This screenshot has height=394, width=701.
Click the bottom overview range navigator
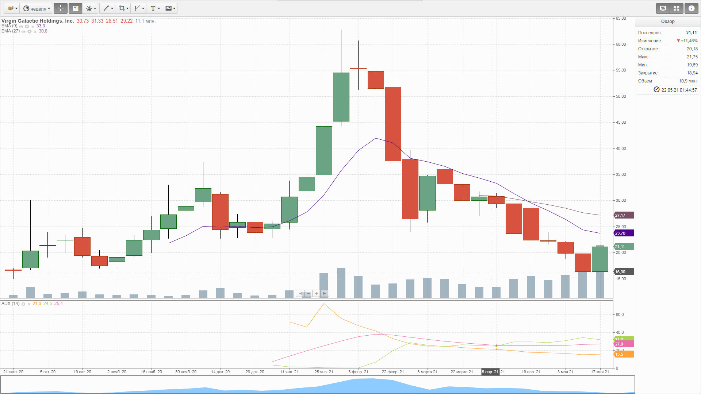(317, 385)
